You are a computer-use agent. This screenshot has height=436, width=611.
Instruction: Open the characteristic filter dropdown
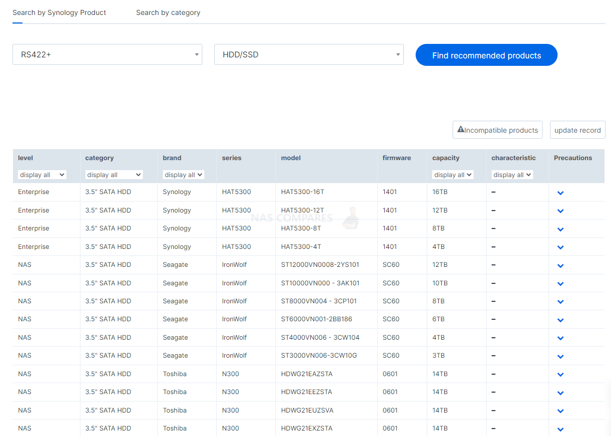pyautogui.click(x=512, y=175)
